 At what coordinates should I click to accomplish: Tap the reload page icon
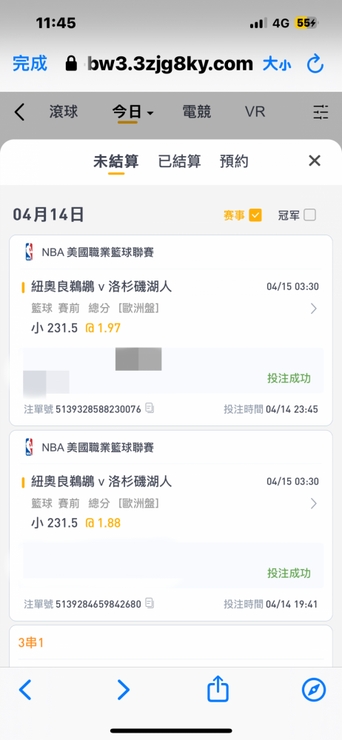315,64
